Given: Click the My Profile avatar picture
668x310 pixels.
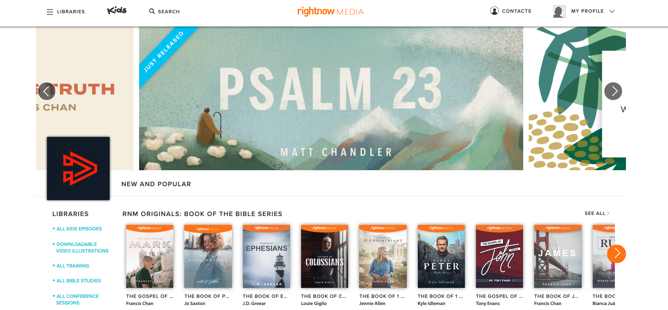Looking at the screenshot, I should tap(559, 11).
